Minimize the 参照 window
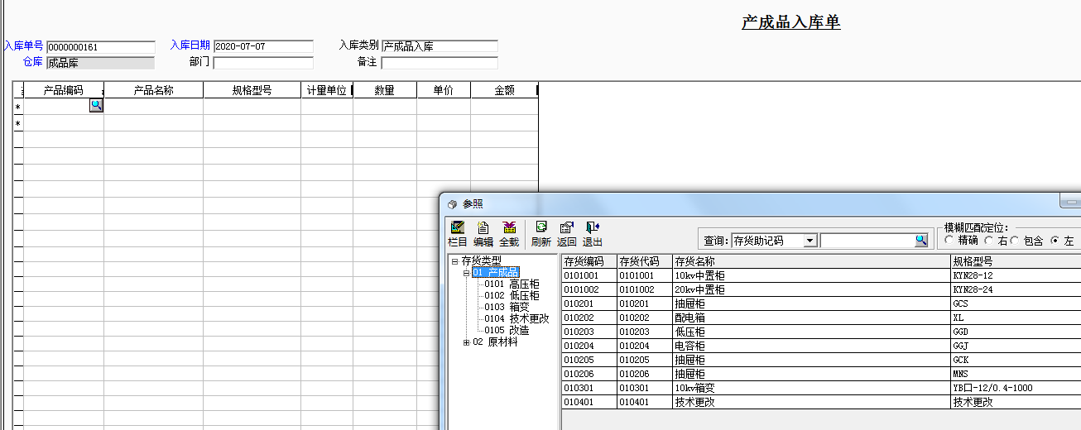The height and width of the screenshot is (430, 1081). [x=1070, y=202]
